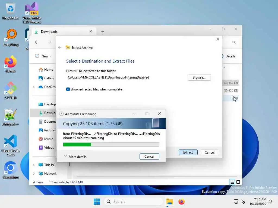Click the Browse... button

[199, 77]
